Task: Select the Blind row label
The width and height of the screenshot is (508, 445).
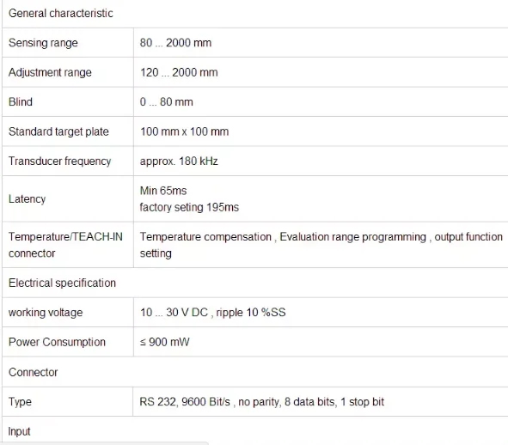Action: coord(21,101)
